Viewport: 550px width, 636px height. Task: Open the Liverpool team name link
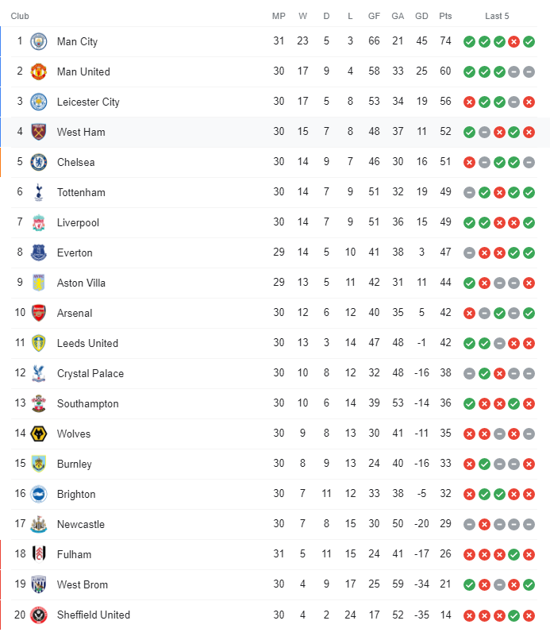click(x=78, y=222)
